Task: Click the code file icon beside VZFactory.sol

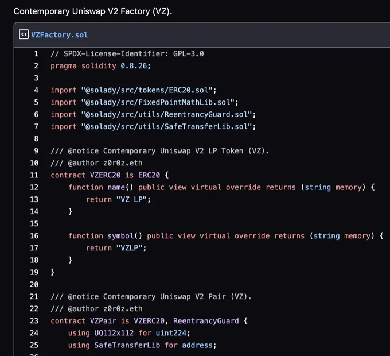Action: pos(24,34)
